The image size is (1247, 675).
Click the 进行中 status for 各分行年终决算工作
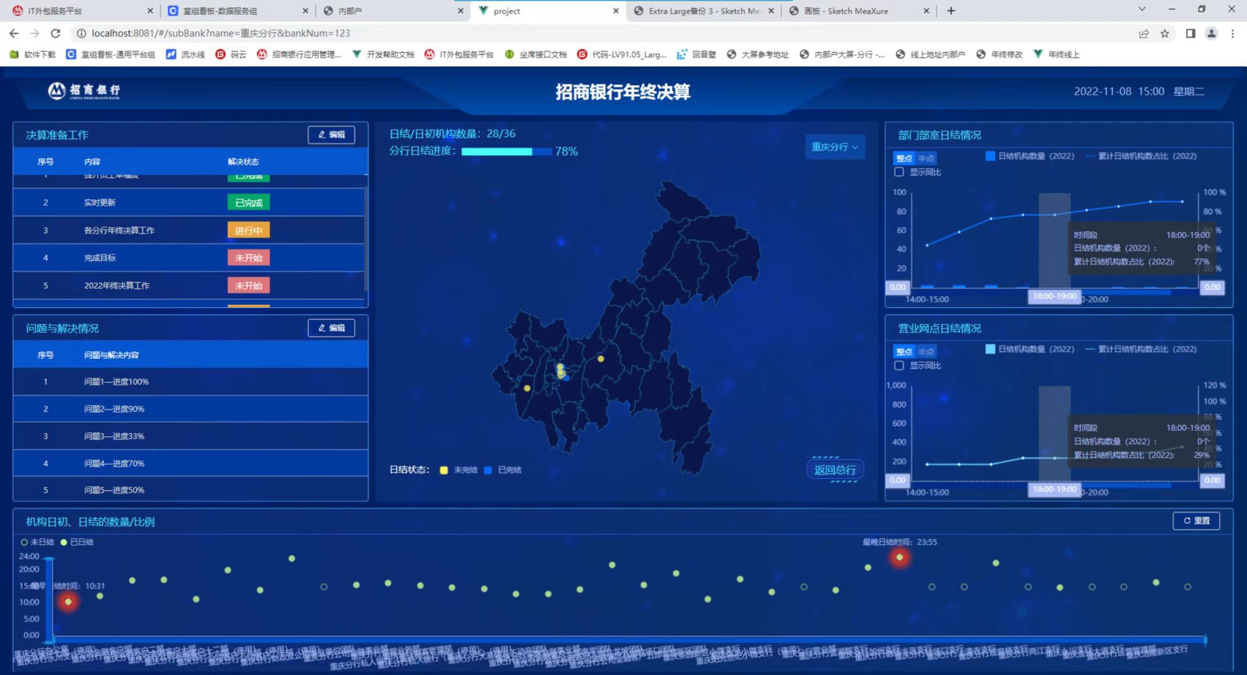tap(248, 230)
